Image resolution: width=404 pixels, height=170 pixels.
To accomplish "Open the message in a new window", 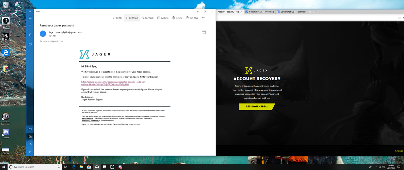I will point(204,32).
